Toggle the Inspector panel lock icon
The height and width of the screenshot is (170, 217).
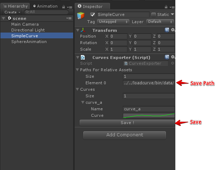[x=166, y=7]
